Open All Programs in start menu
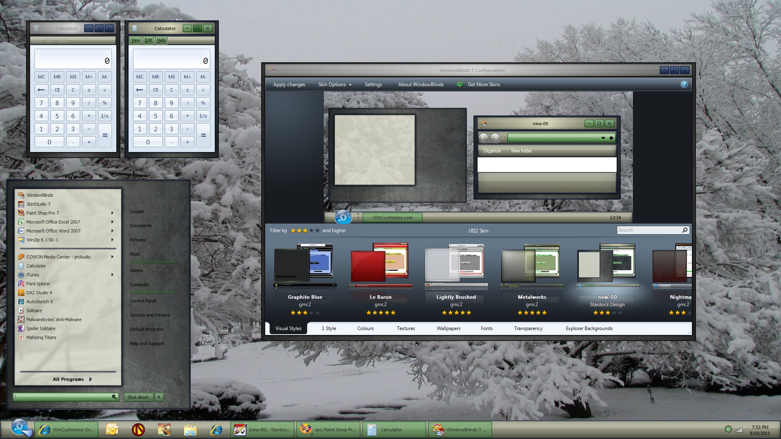 72,379
